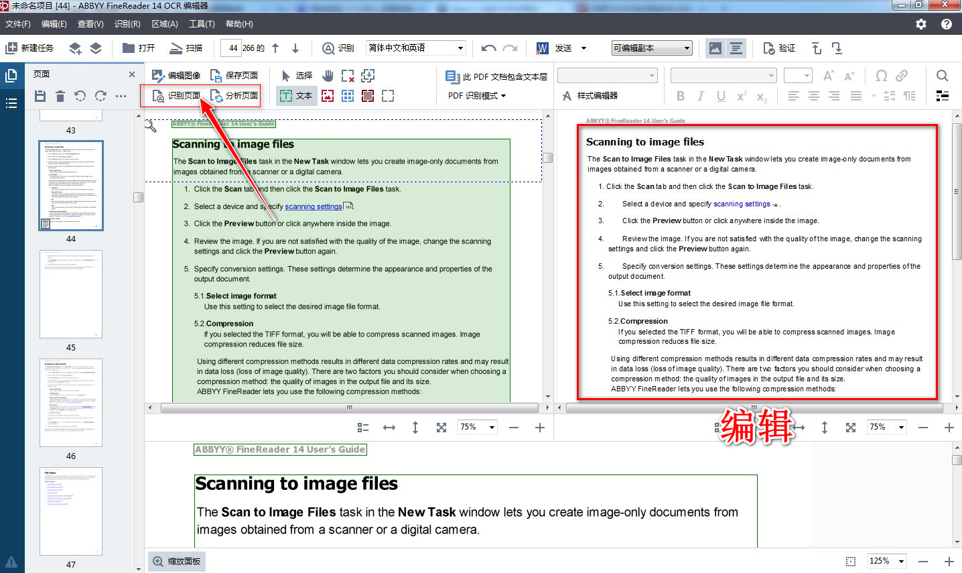Click the Word send icon next to 发送
The height and width of the screenshot is (573, 962).
[x=543, y=48]
